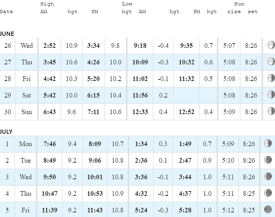The image size is (275, 217).
Task: Click the 5:12 sunrise time on July 5
Action: [228, 210]
